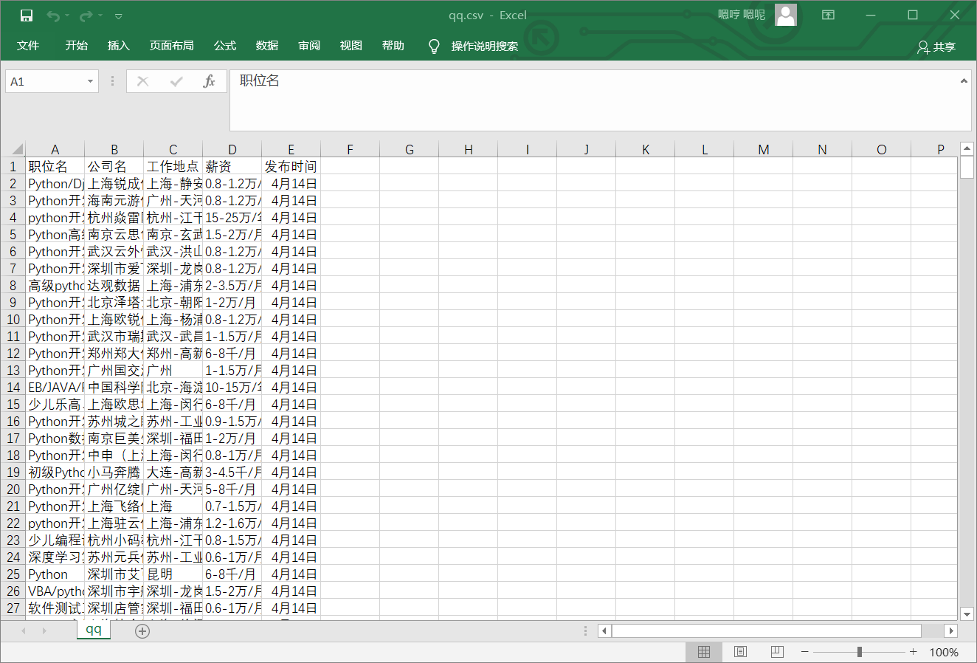Click the zoom out minus button

point(805,652)
